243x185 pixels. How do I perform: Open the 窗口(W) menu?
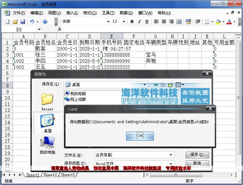click(145, 13)
